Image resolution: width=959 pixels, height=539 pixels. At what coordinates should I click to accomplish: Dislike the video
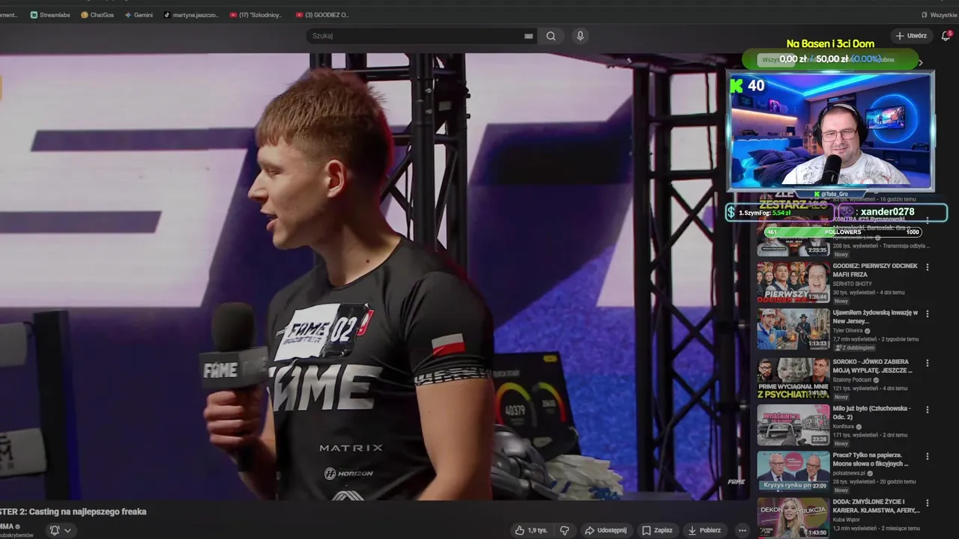tap(565, 530)
